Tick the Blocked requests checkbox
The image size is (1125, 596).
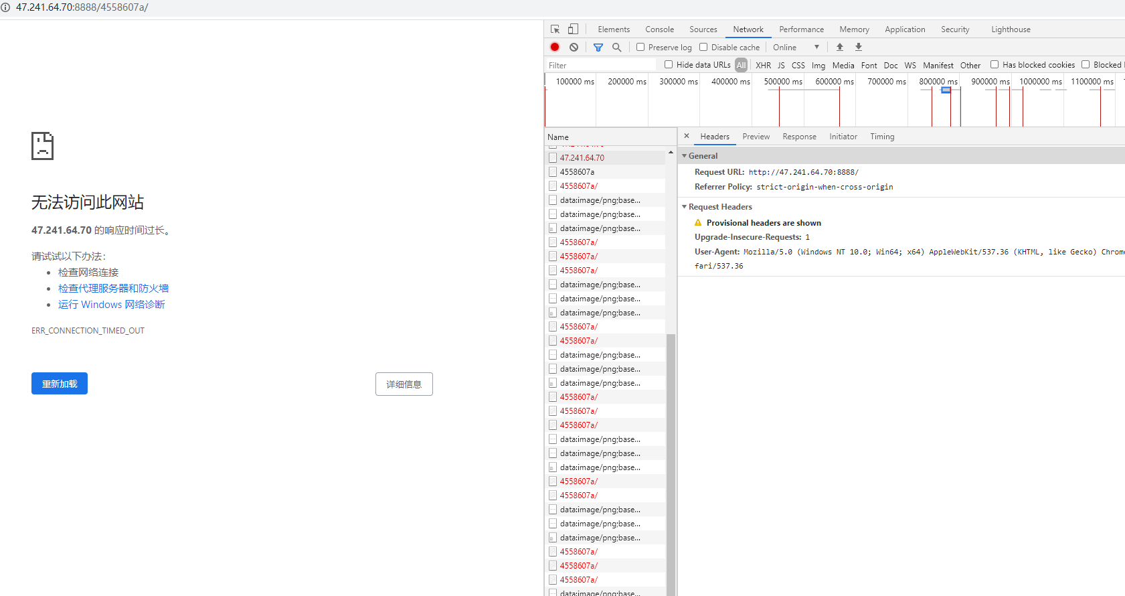(1086, 64)
